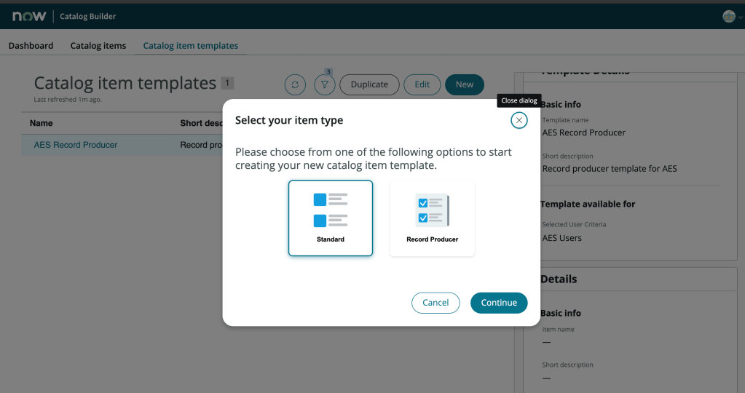The height and width of the screenshot is (393, 745).
Task: Choose the Record Producer item type
Action: point(433,218)
